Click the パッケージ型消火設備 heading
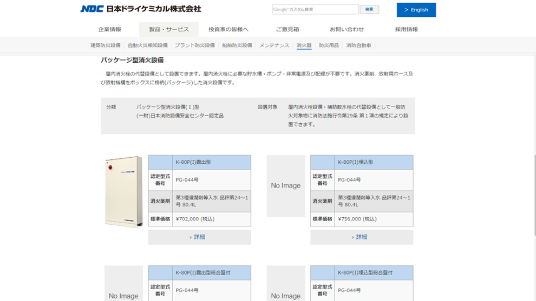Viewport: 536px width, 301px height. pos(132,60)
